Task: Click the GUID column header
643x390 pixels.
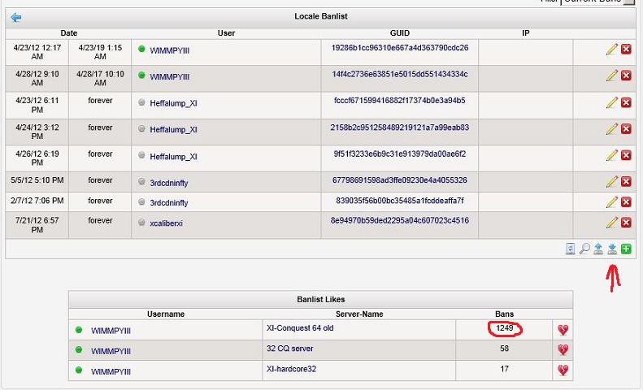Action: click(x=399, y=33)
